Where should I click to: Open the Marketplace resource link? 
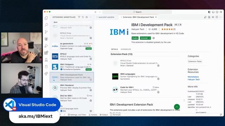click(193, 77)
